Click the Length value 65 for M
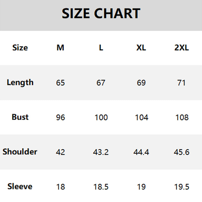The width and height of the screenshot is (202, 202). pyautogui.click(x=60, y=83)
